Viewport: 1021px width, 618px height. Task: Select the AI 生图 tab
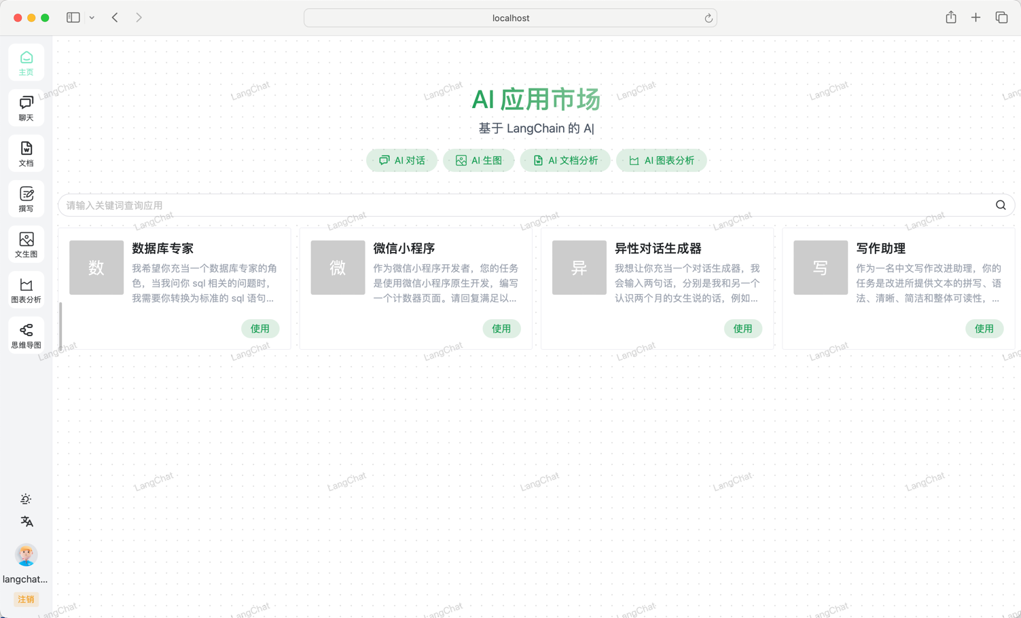(478, 160)
